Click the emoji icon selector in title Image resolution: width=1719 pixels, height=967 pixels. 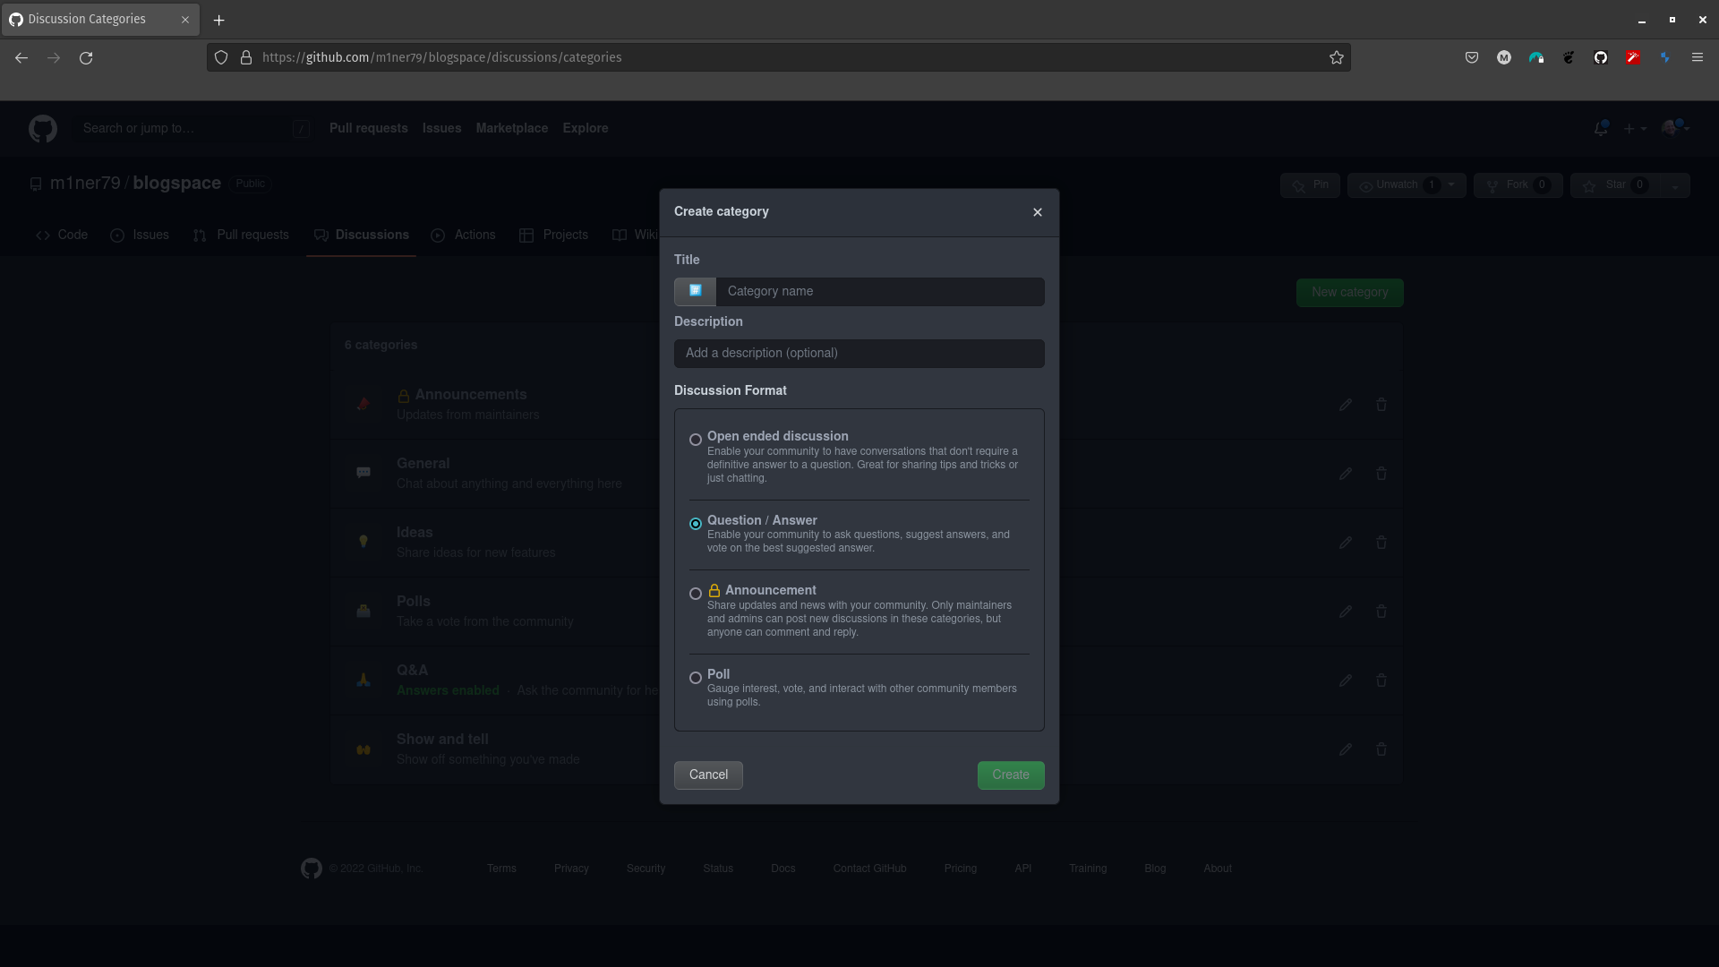tap(696, 290)
